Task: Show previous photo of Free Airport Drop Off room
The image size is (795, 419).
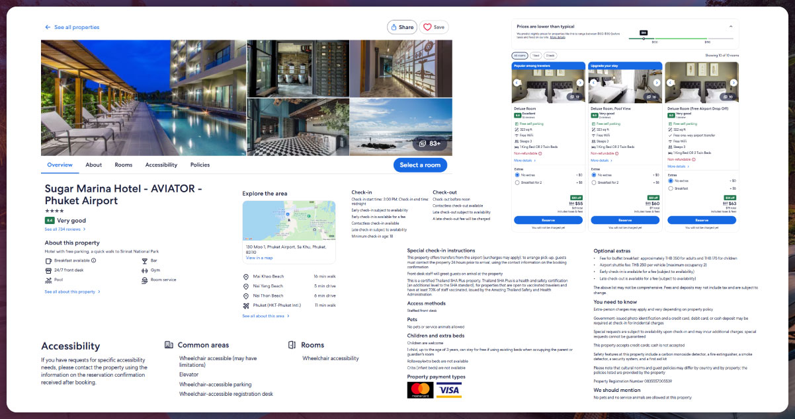Action: (671, 83)
